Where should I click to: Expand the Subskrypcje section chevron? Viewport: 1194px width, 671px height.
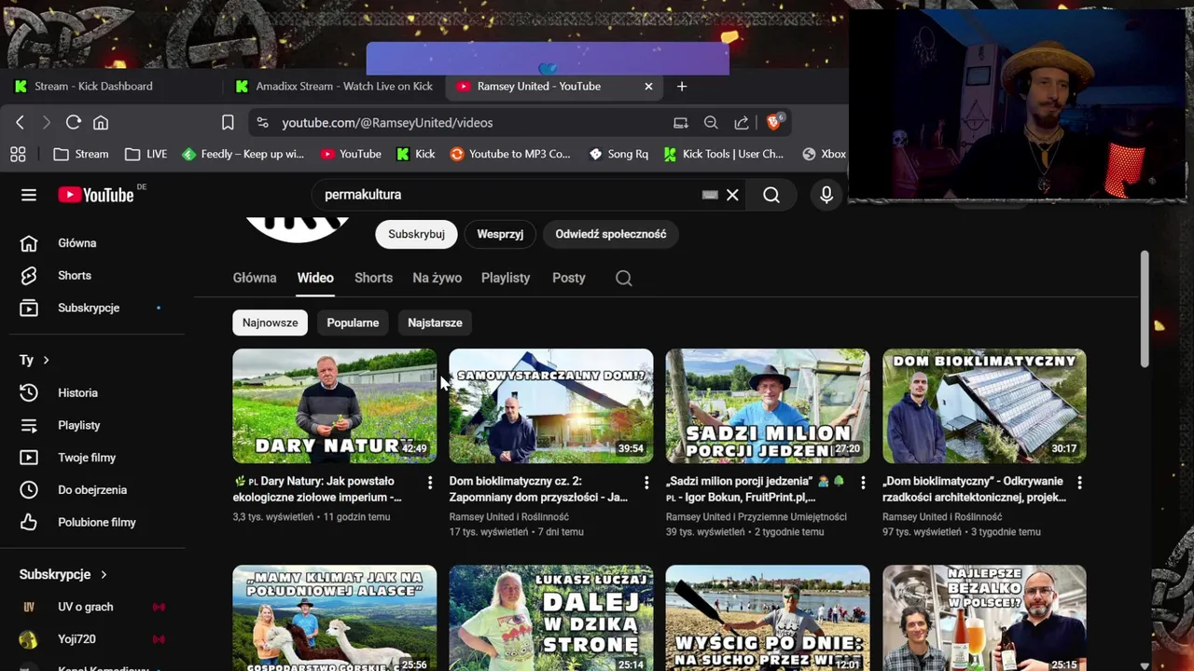[x=104, y=574]
